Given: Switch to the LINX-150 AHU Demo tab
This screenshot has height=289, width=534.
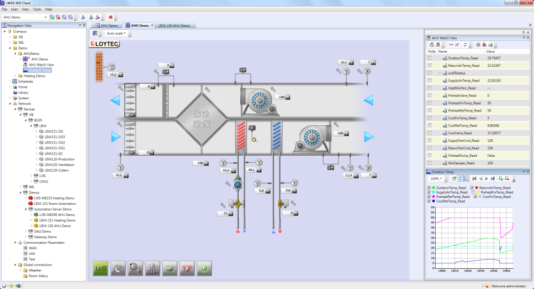Looking at the screenshot, I should [x=174, y=26].
